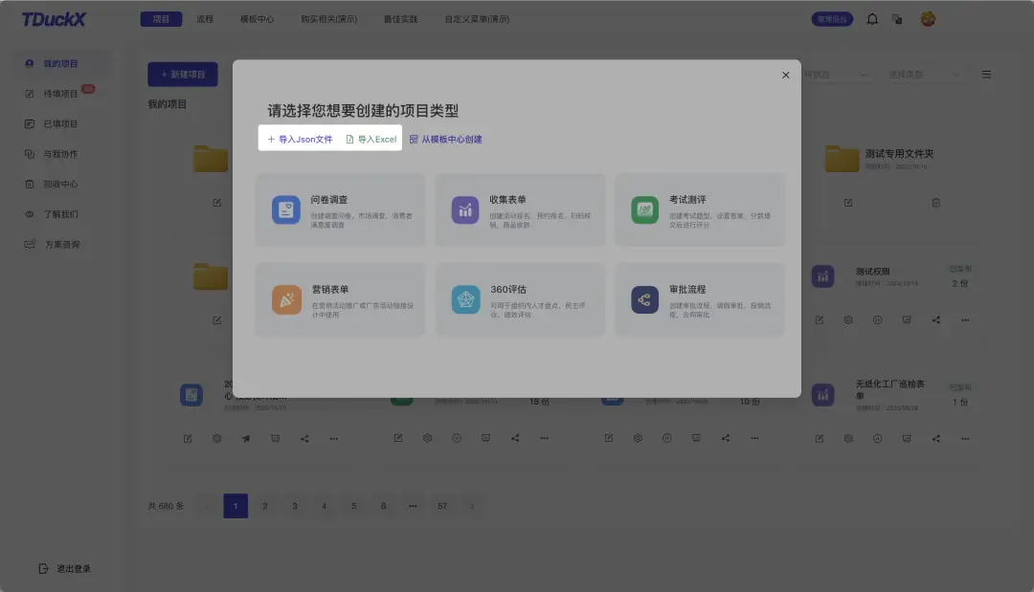Go to page 2 in pagination
This screenshot has width=1034, height=592.
click(x=265, y=506)
